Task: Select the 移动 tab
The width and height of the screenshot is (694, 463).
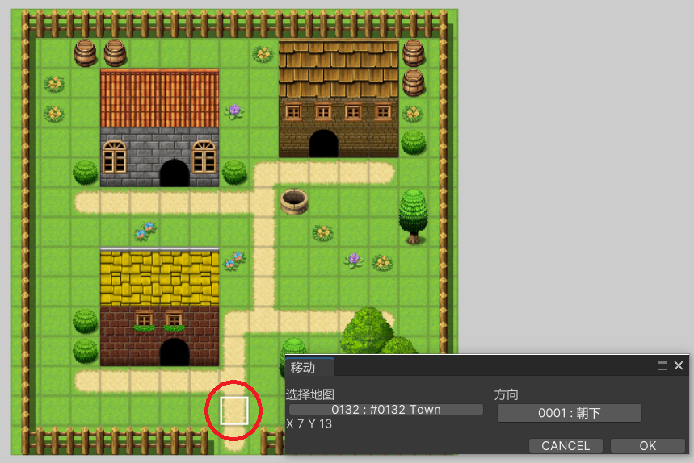Action: coord(304,368)
